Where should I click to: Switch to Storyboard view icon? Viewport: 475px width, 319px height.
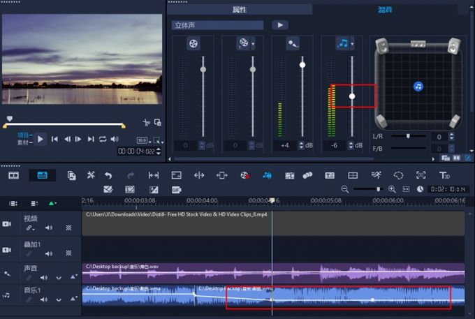(14, 175)
